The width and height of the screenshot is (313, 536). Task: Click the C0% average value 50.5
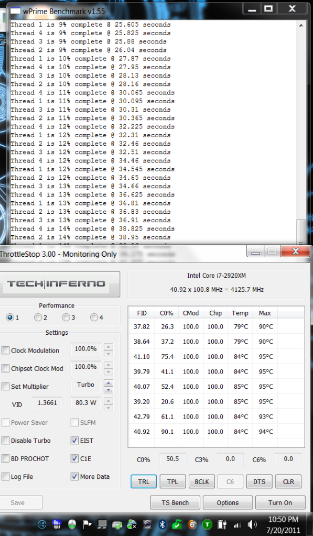click(x=172, y=459)
